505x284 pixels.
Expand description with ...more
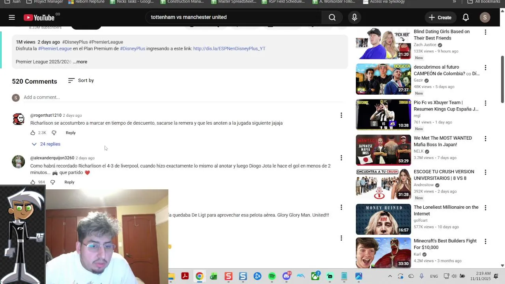80,62
